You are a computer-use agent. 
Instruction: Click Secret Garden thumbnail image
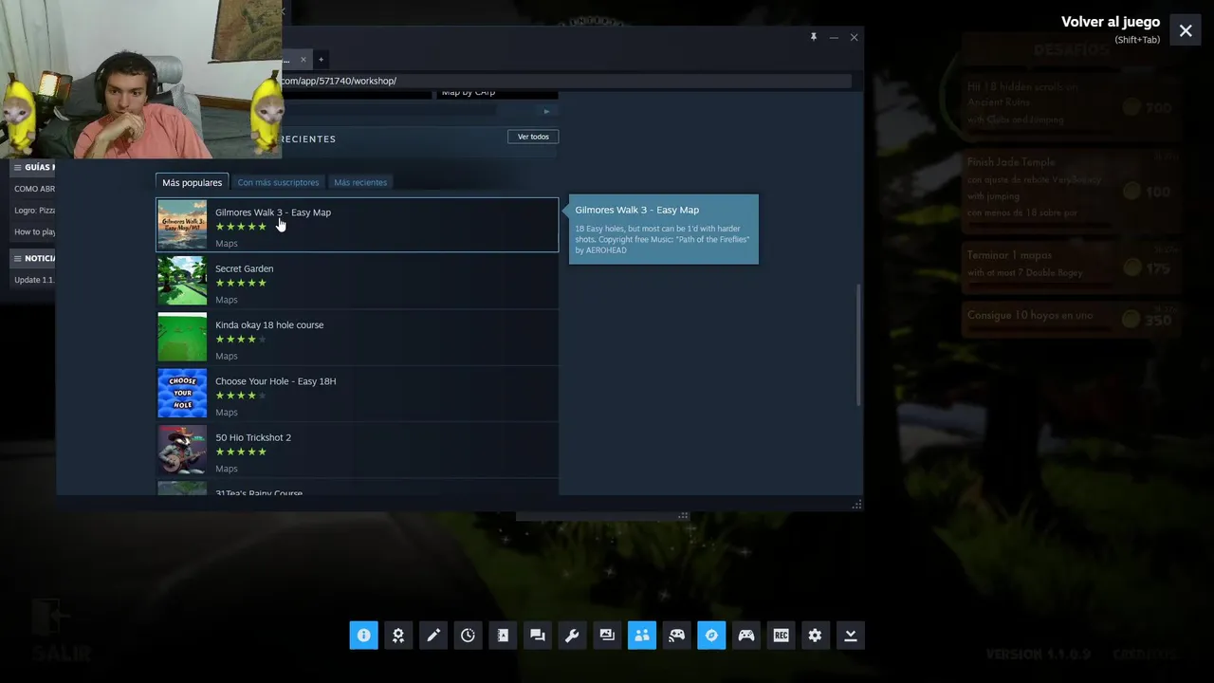pyautogui.click(x=182, y=281)
